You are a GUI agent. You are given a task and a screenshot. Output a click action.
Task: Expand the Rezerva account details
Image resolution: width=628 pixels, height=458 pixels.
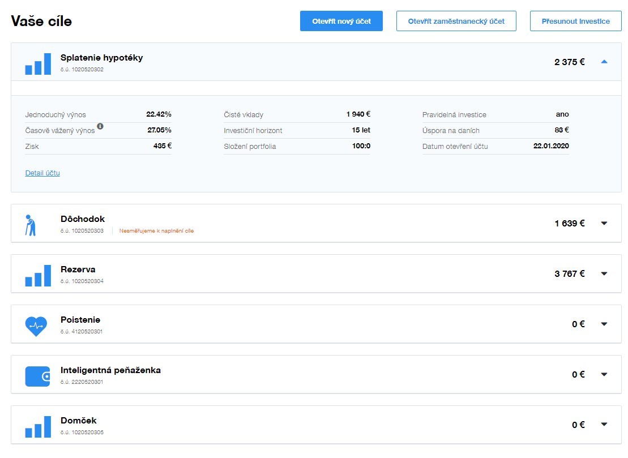pyautogui.click(x=604, y=273)
